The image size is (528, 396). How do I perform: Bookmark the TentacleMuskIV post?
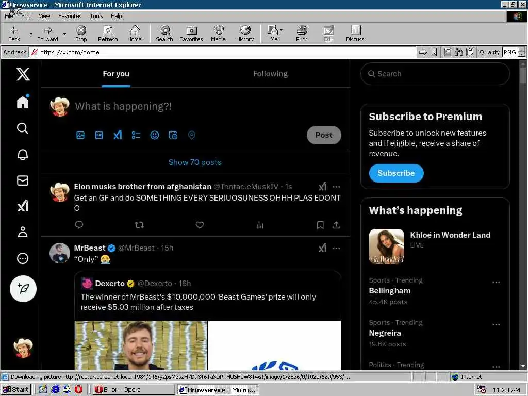tap(320, 225)
